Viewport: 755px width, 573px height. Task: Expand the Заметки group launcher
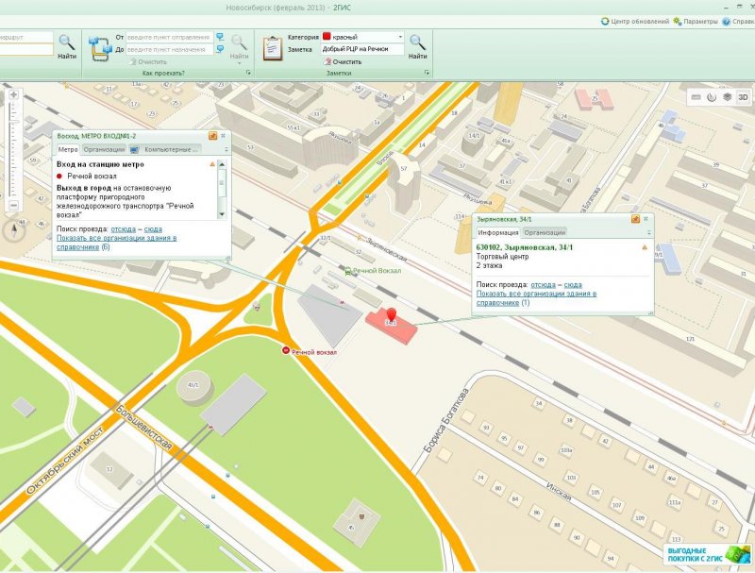427,73
